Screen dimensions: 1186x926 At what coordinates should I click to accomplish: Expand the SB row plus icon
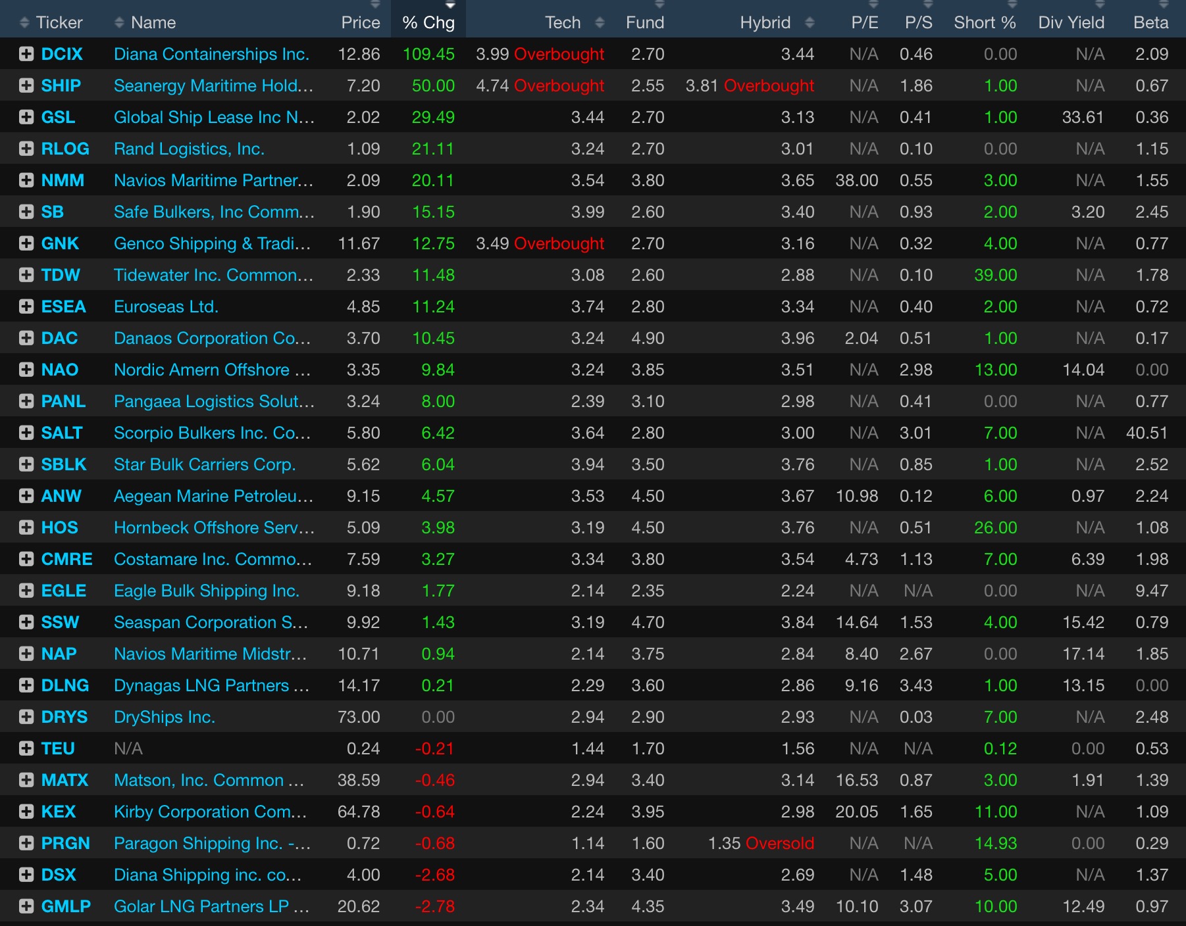point(26,212)
